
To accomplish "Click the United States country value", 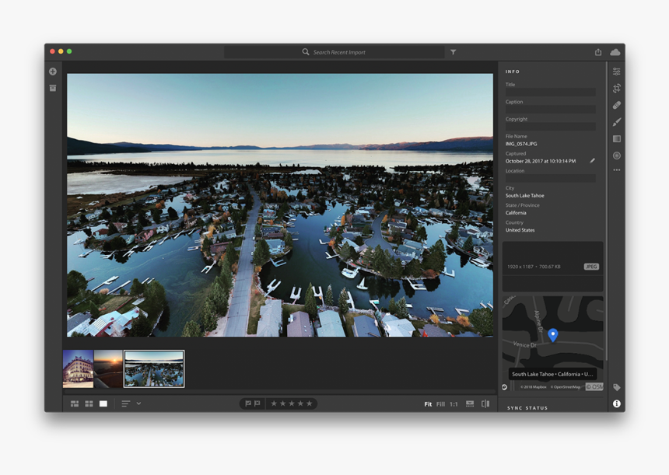I will (520, 230).
